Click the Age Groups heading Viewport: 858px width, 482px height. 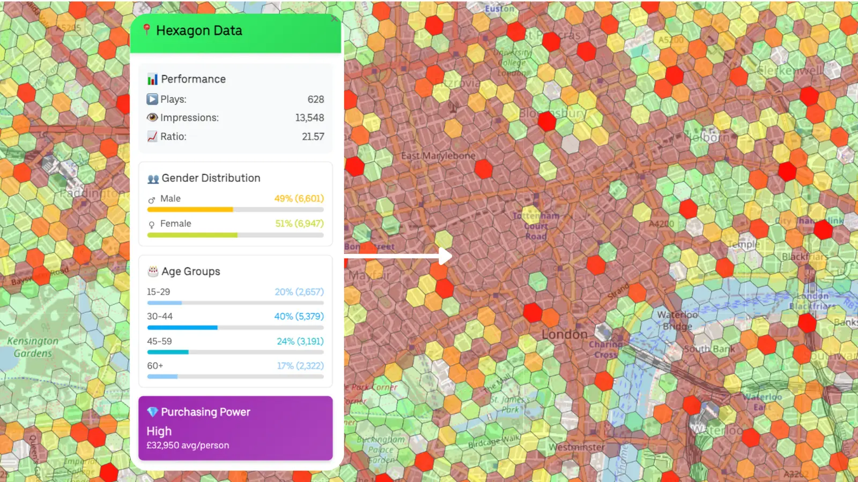click(191, 272)
